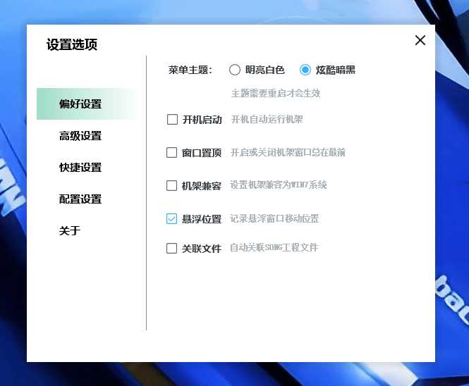Click the 自动关联SONG工程文件 description

(274, 248)
